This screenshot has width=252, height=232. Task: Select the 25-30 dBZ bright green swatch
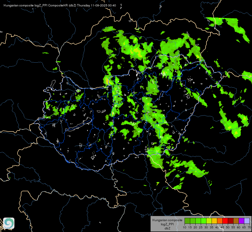pos(204,221)
